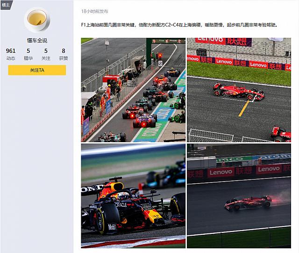
Task: Click the 楼主 badge in the corner
Action: pyautogui.click(x=6, y=4)
